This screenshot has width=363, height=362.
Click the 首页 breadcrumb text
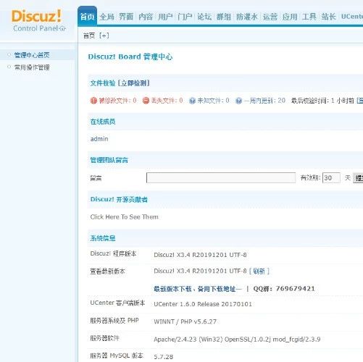89,35
